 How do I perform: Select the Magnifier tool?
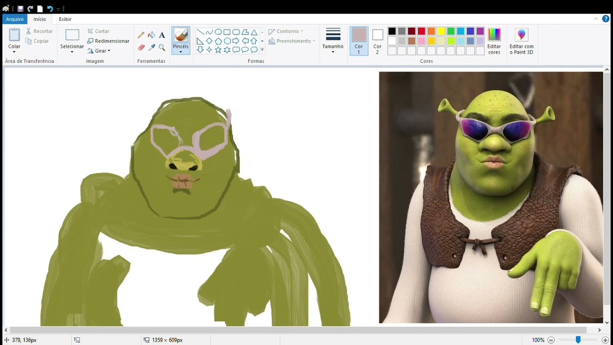(162, 47)
